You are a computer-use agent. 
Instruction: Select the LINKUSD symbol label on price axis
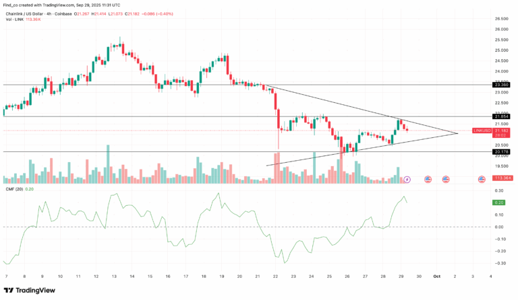point(483,130)
